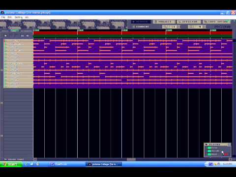Click the third quick launch icon beside Start
Viewport: 236px width, 177px height.
[x=37, y=164]
